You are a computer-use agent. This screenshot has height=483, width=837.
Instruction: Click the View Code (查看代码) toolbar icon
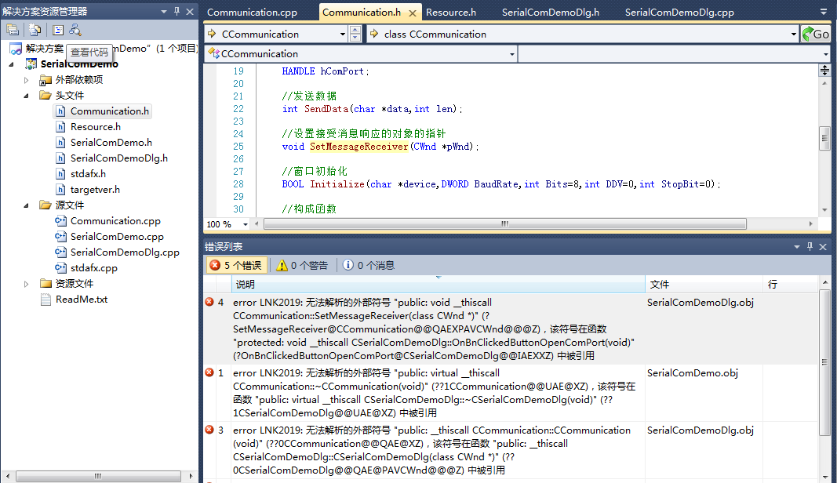tap(58, 31)
